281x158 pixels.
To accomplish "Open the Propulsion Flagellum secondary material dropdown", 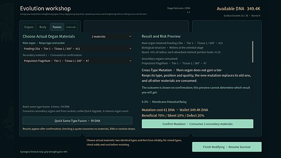I will [x=77, y=61].
